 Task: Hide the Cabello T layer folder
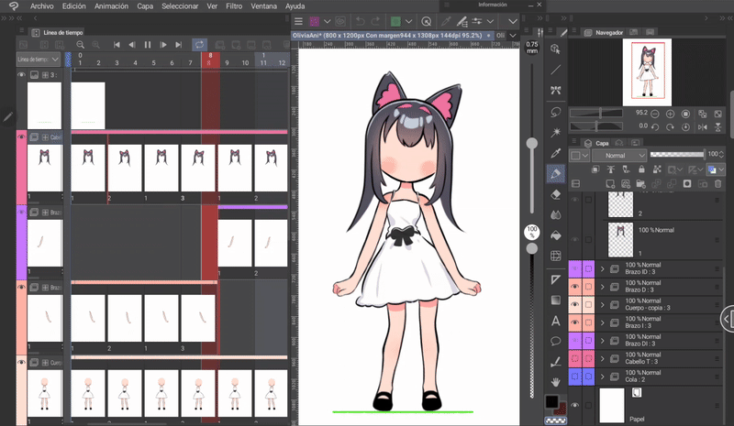[575, 358]
